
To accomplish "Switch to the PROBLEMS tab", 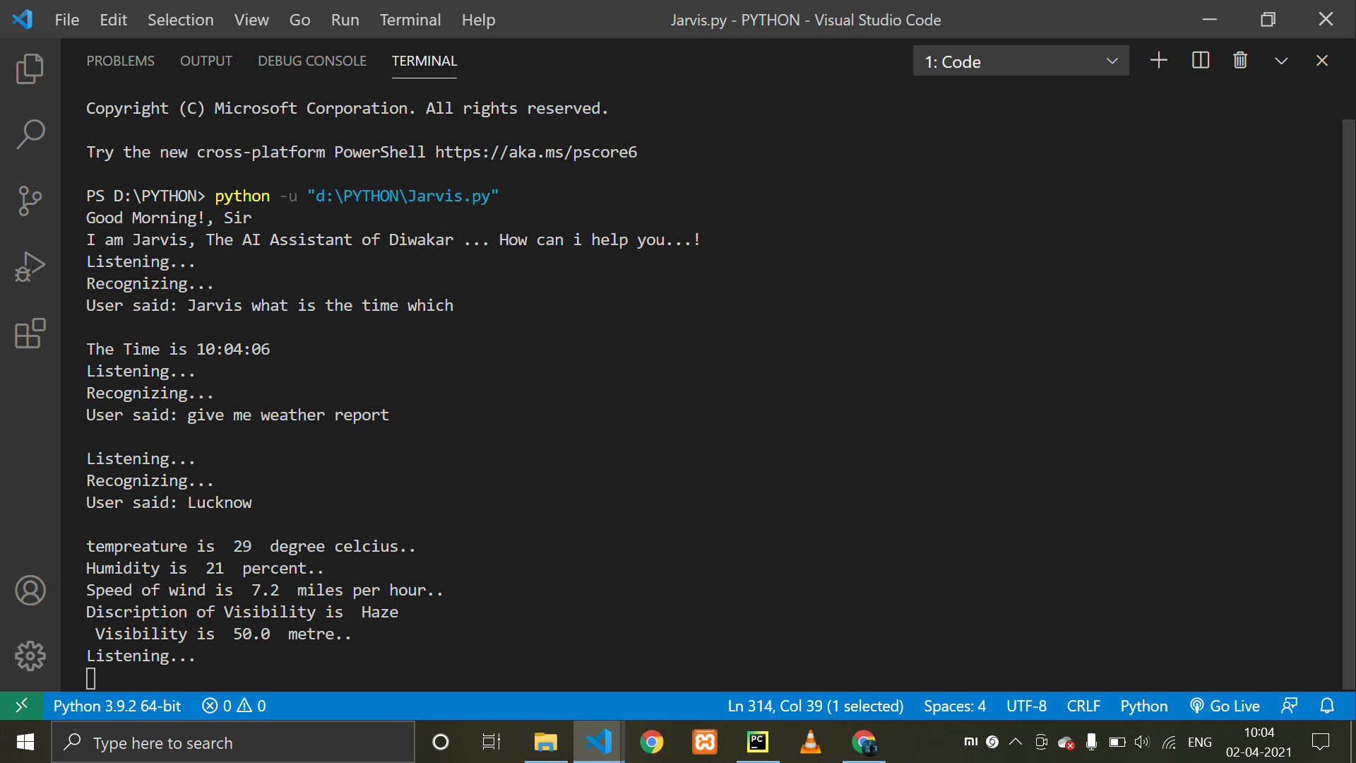I will pos(120,61).
